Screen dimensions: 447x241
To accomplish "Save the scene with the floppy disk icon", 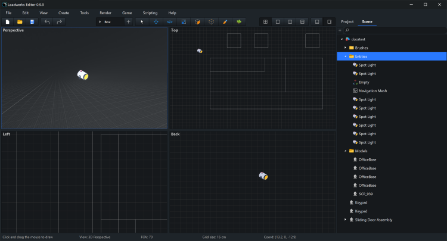I will pyautogui.click(x=32, y=22).
